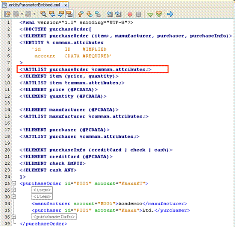
Task: Click the purchaser id "P001" value
Action: (82, 210)
